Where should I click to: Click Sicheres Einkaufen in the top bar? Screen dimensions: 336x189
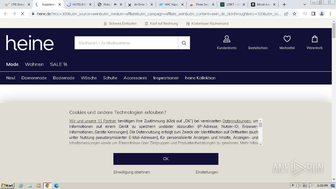(120, 24)
